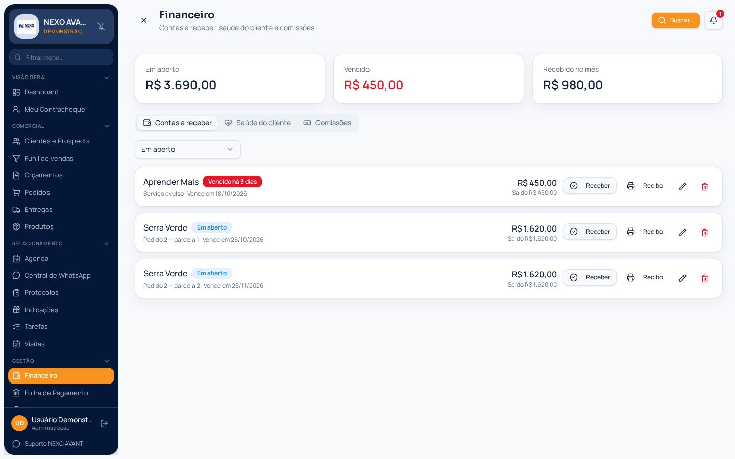The height and width of the screenshot is (459, 735).
Task: Click the UD user avatar
Action: [x=19, y=423]
